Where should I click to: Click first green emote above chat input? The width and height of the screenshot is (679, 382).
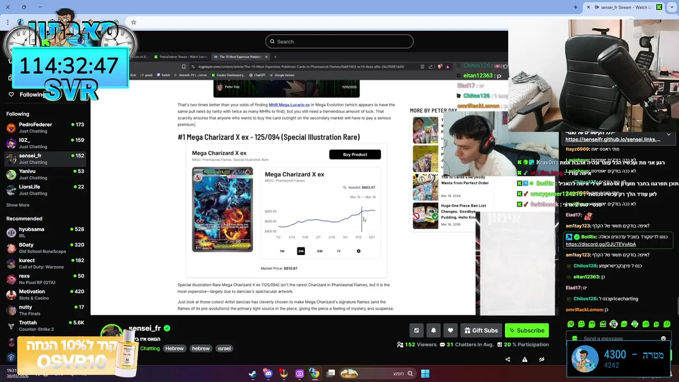click(571, 324)
